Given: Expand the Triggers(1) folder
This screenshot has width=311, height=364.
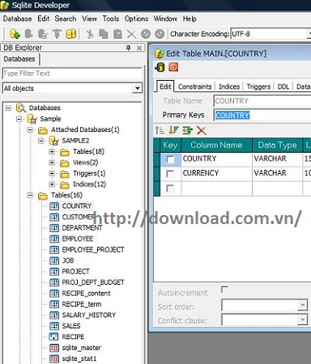Looking at the screenshot, I should (52, 174).
